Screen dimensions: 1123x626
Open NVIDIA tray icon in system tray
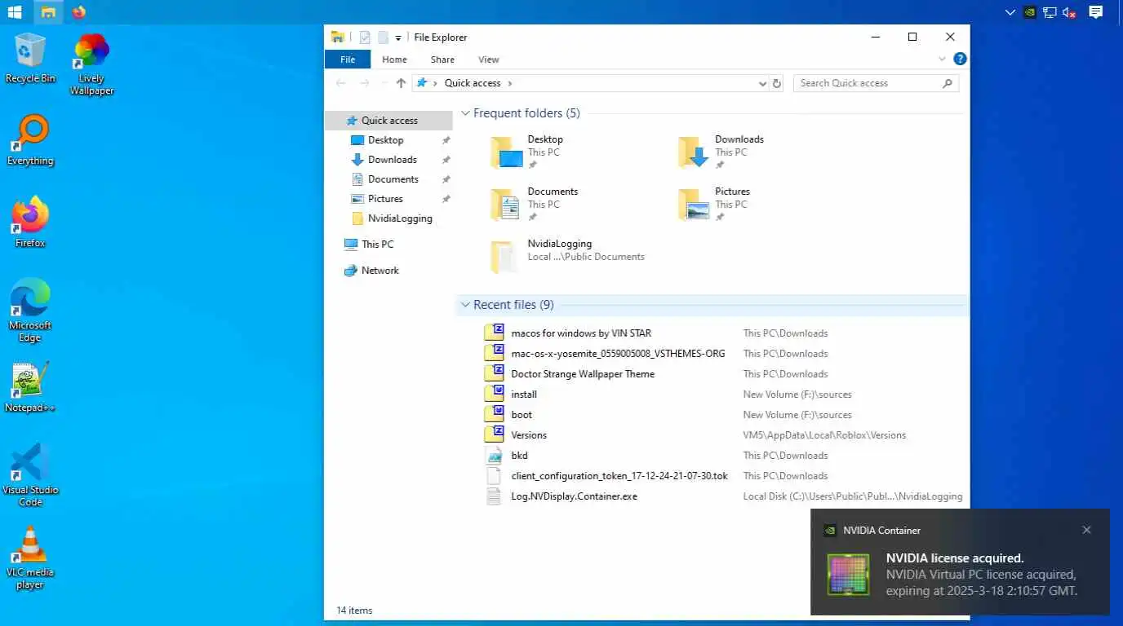pyautogui.click(x=1031, y=12)
